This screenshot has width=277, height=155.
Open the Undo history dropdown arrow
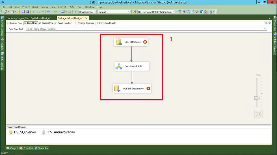click(52, 12)
